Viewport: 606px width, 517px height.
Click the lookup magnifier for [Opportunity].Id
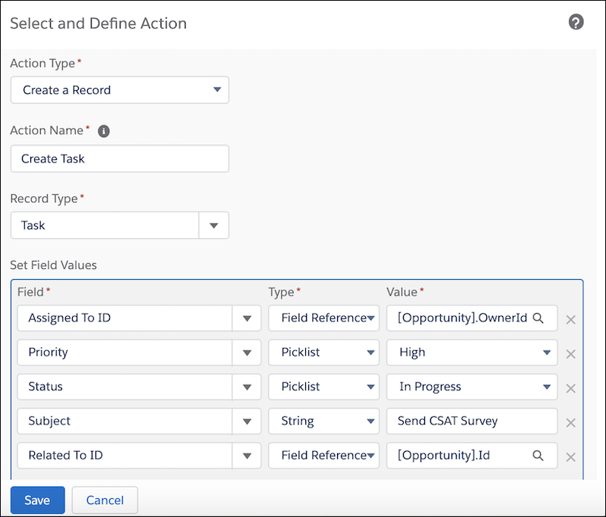(x=538, y=456)
